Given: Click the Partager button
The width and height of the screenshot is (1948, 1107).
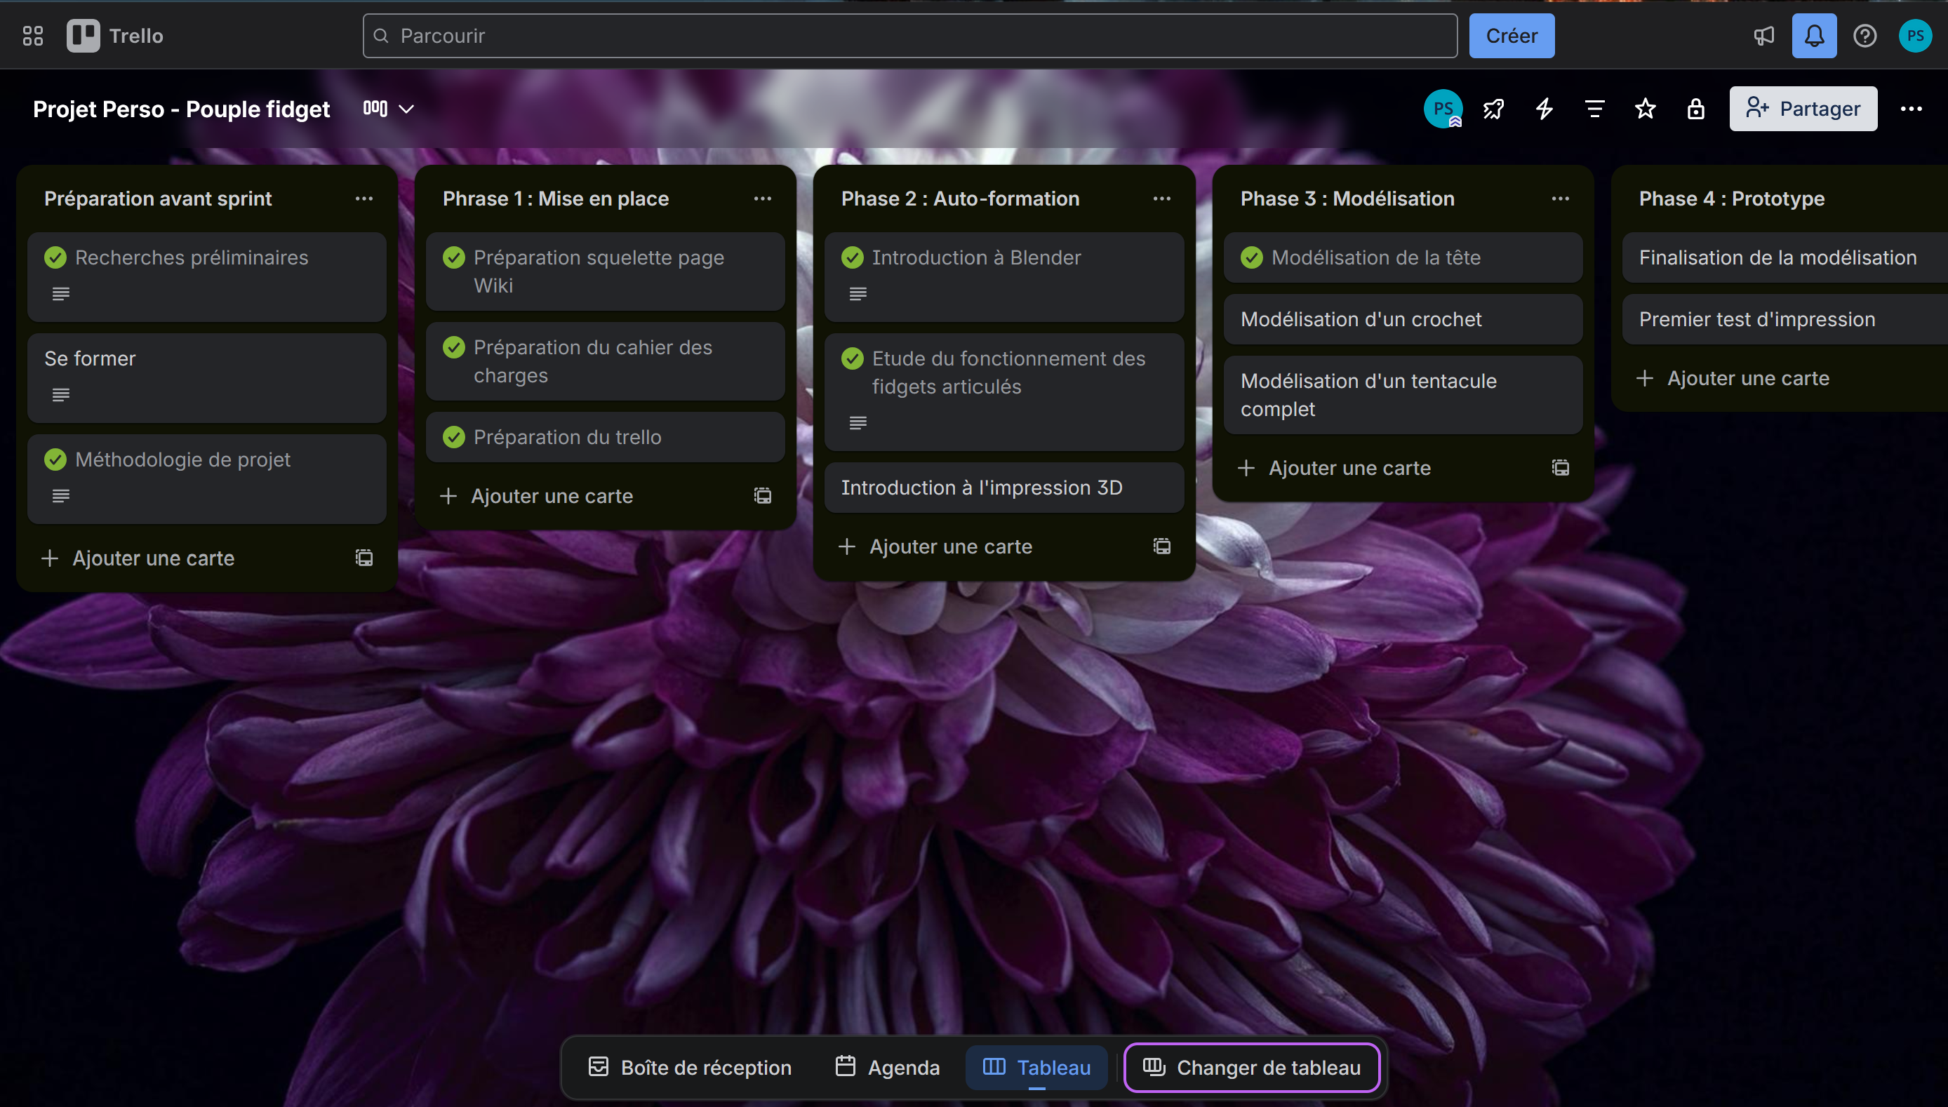Looking at the screenshot, I should [1803, 109].
